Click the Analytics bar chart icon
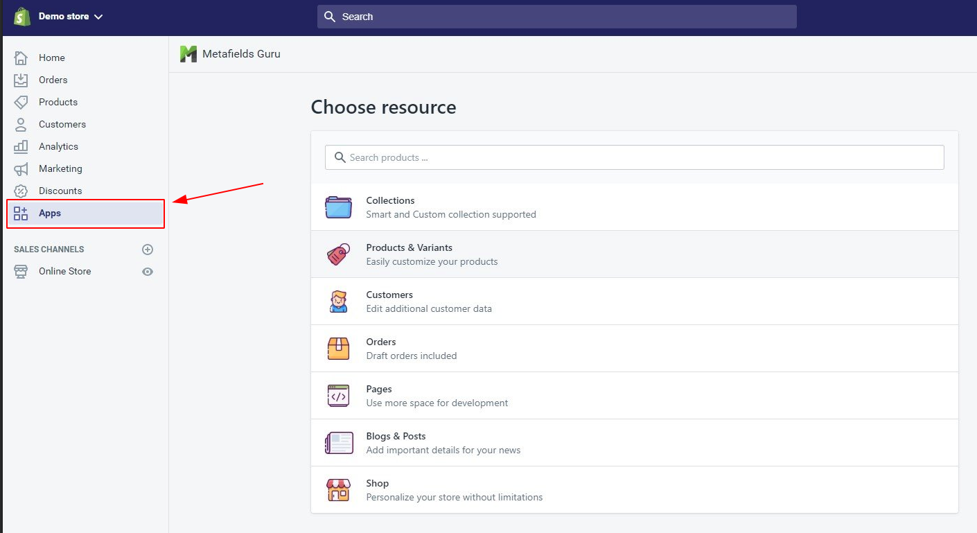 [21, 146]
